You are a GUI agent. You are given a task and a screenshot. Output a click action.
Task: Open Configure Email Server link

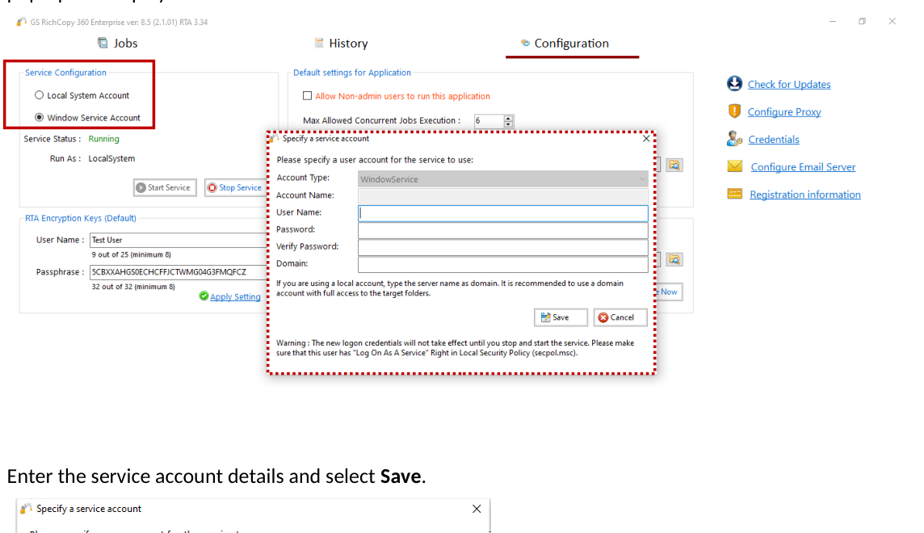[x=803, y=167]
